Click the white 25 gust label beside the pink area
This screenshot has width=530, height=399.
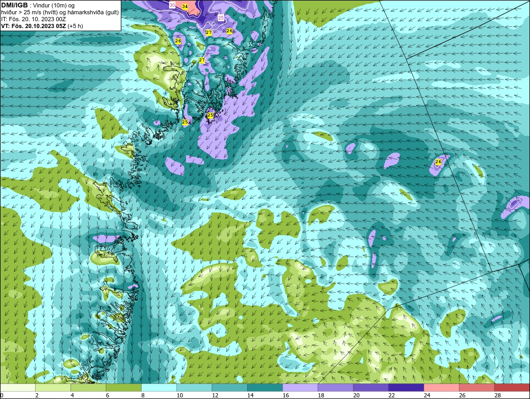pos(221,17)
